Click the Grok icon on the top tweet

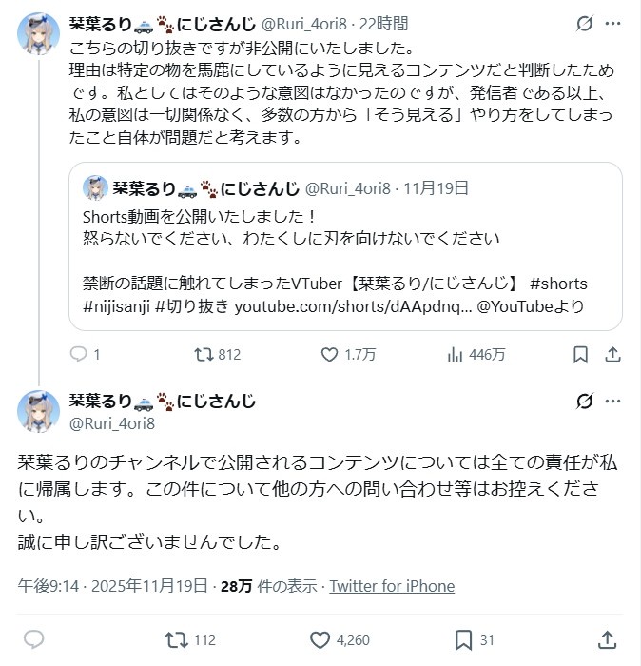587,23
